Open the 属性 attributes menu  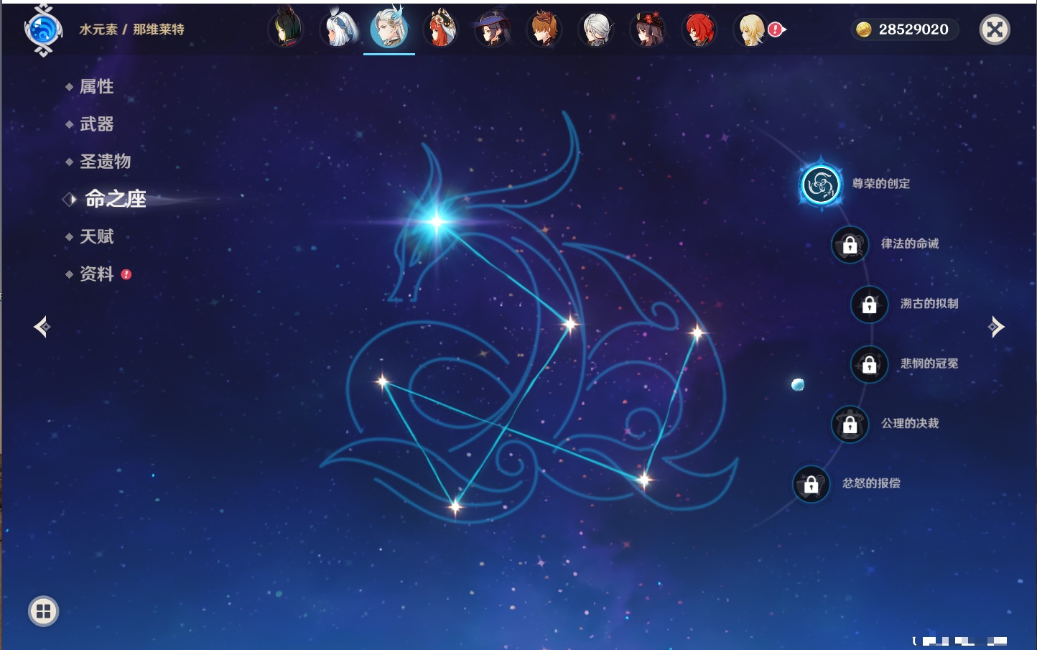pos(96,87)
